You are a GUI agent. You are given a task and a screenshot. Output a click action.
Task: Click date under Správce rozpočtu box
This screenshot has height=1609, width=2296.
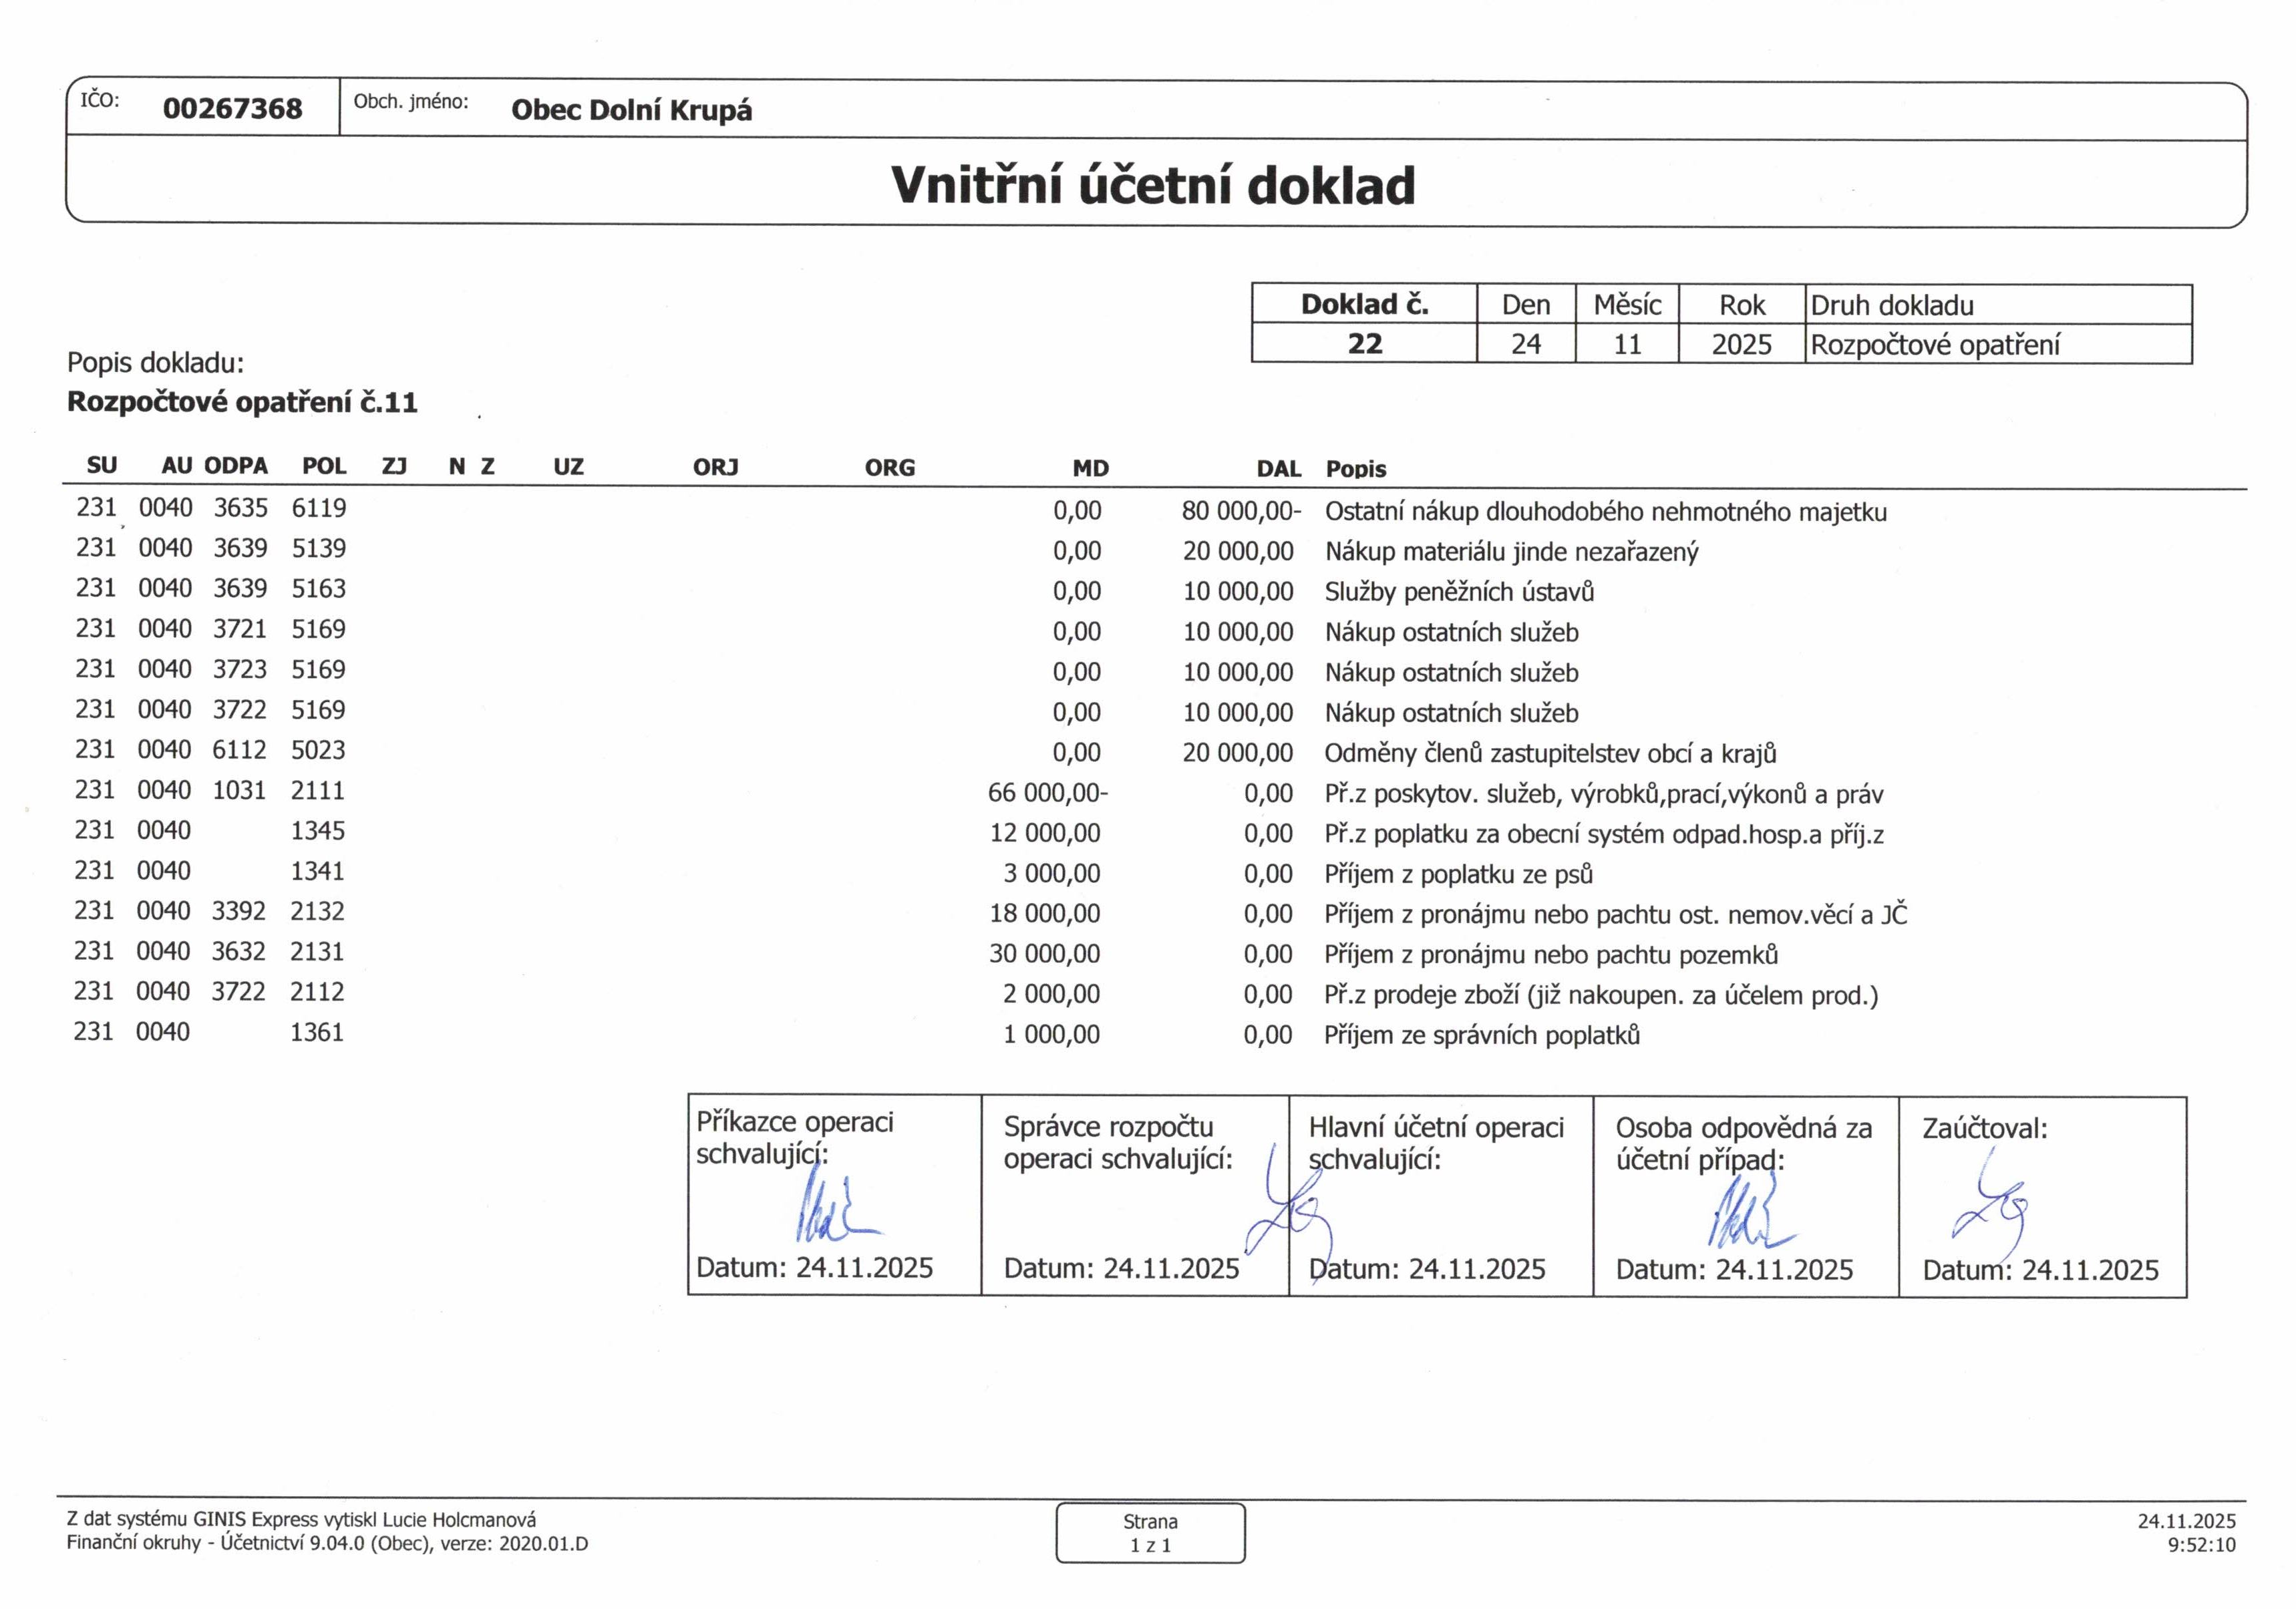[x=1121, y=1268]
